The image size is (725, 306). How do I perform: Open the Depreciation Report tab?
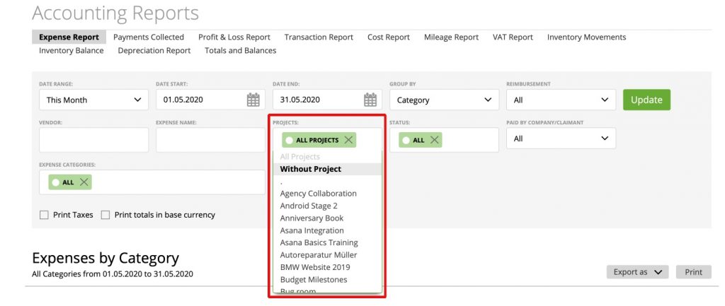tap(154, 51)
